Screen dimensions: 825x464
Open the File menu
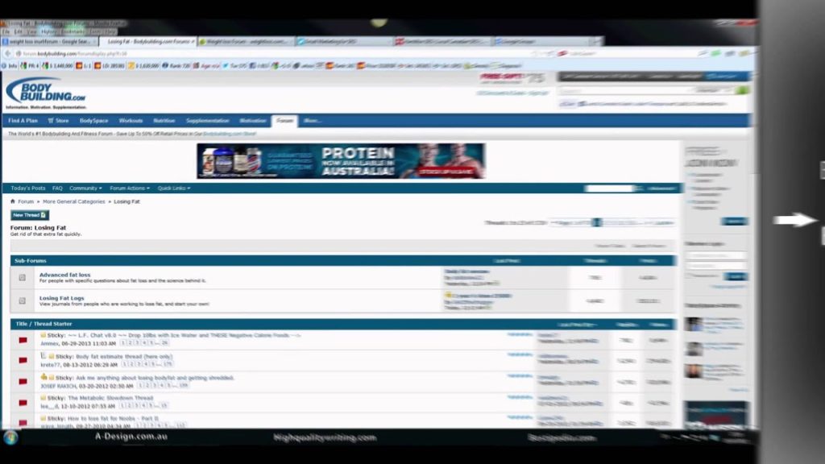(x=6, y=31)
